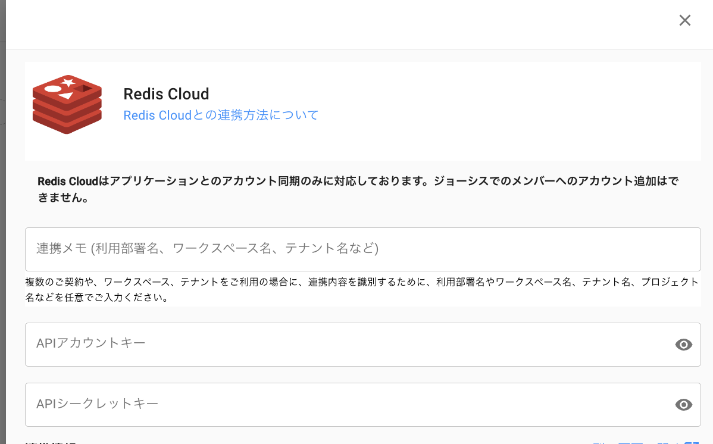This screenshot has width=713, height=444.
Task: Click the second line of 連携メモ helper text
Action: pos(95,298)
